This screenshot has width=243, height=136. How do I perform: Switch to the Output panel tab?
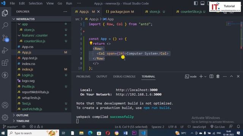pyautogui.click(x=102, y=76)
